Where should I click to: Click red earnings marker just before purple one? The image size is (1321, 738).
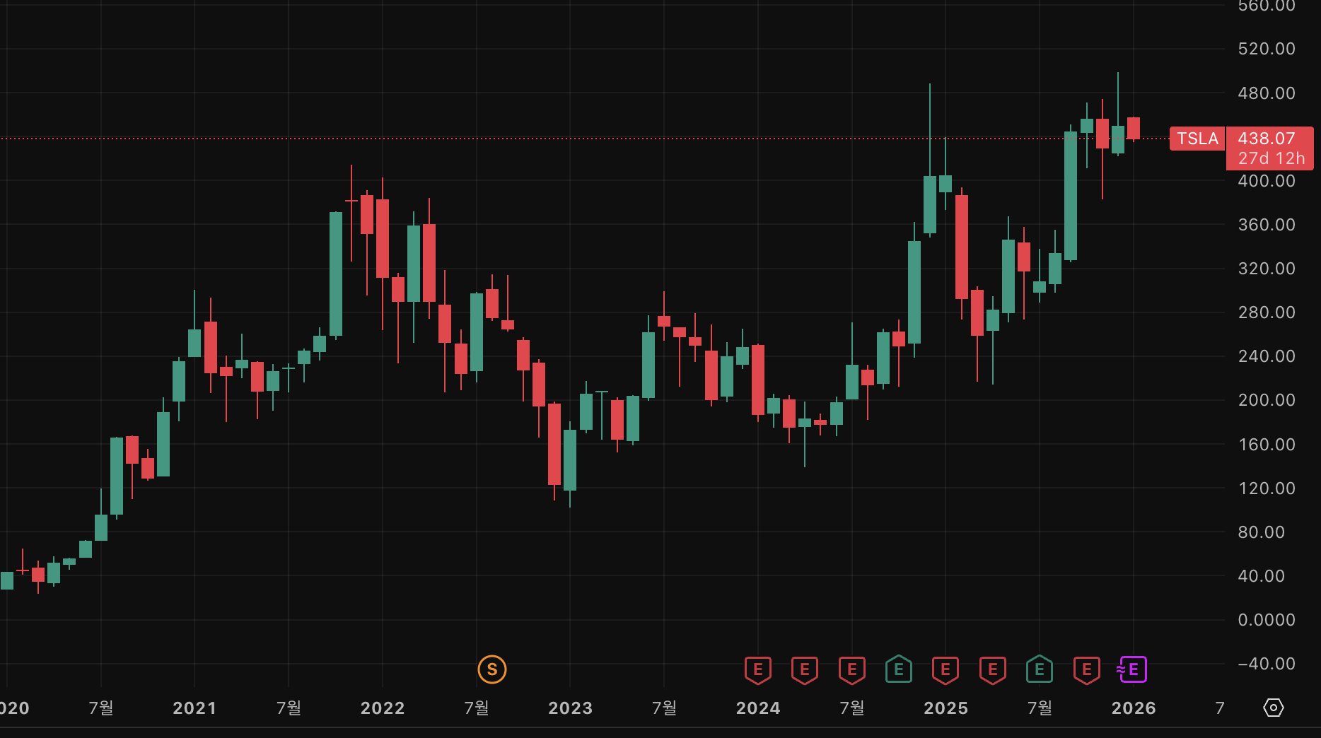[x=1086, y=669]
